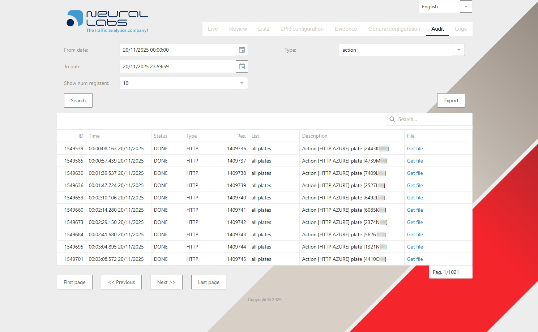This screenshot has height=332, width=538.
Task: Expand the language dropdown arrow
Action: pos(466,7)
